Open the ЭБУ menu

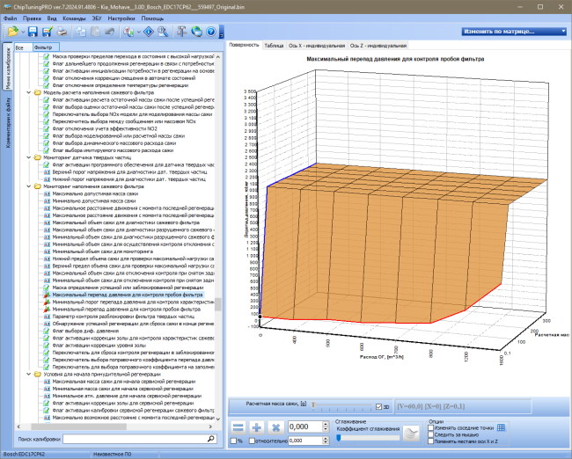(x=97, y=18)
